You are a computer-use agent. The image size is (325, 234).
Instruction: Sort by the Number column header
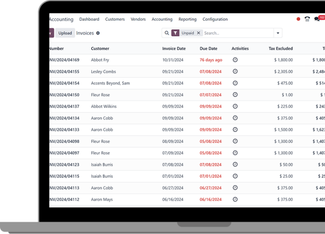pos(56,49)
